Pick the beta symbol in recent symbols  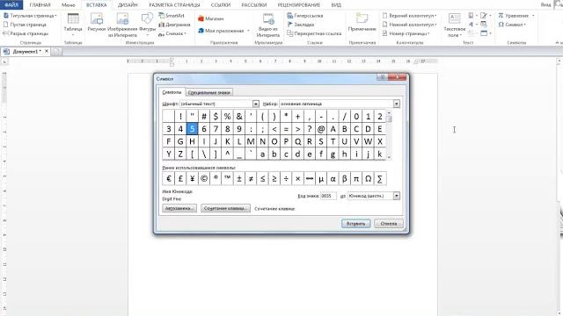[344, 178]
